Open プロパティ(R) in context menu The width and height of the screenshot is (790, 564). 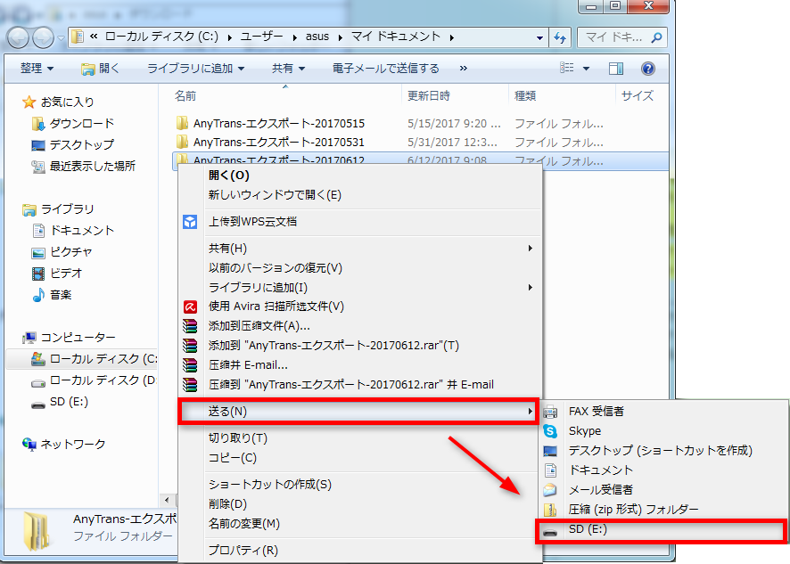[243, 551]
